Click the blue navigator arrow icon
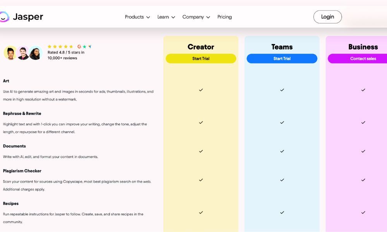 (x=89, y=46)
